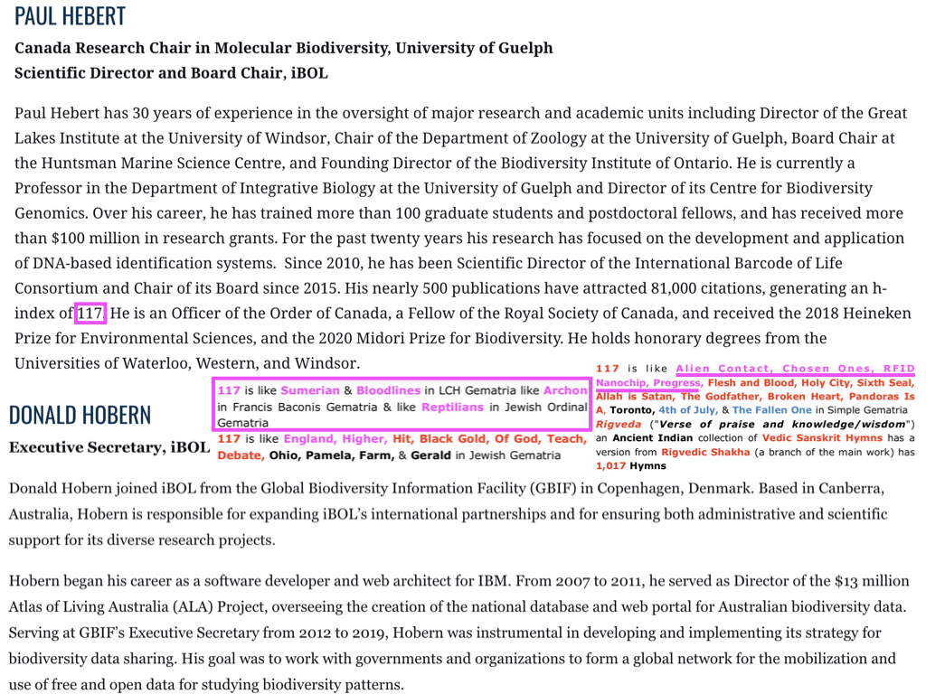926x694 pixels.
Task: Select the red phrase 'Black Gold,'
Action: point(454,438)
